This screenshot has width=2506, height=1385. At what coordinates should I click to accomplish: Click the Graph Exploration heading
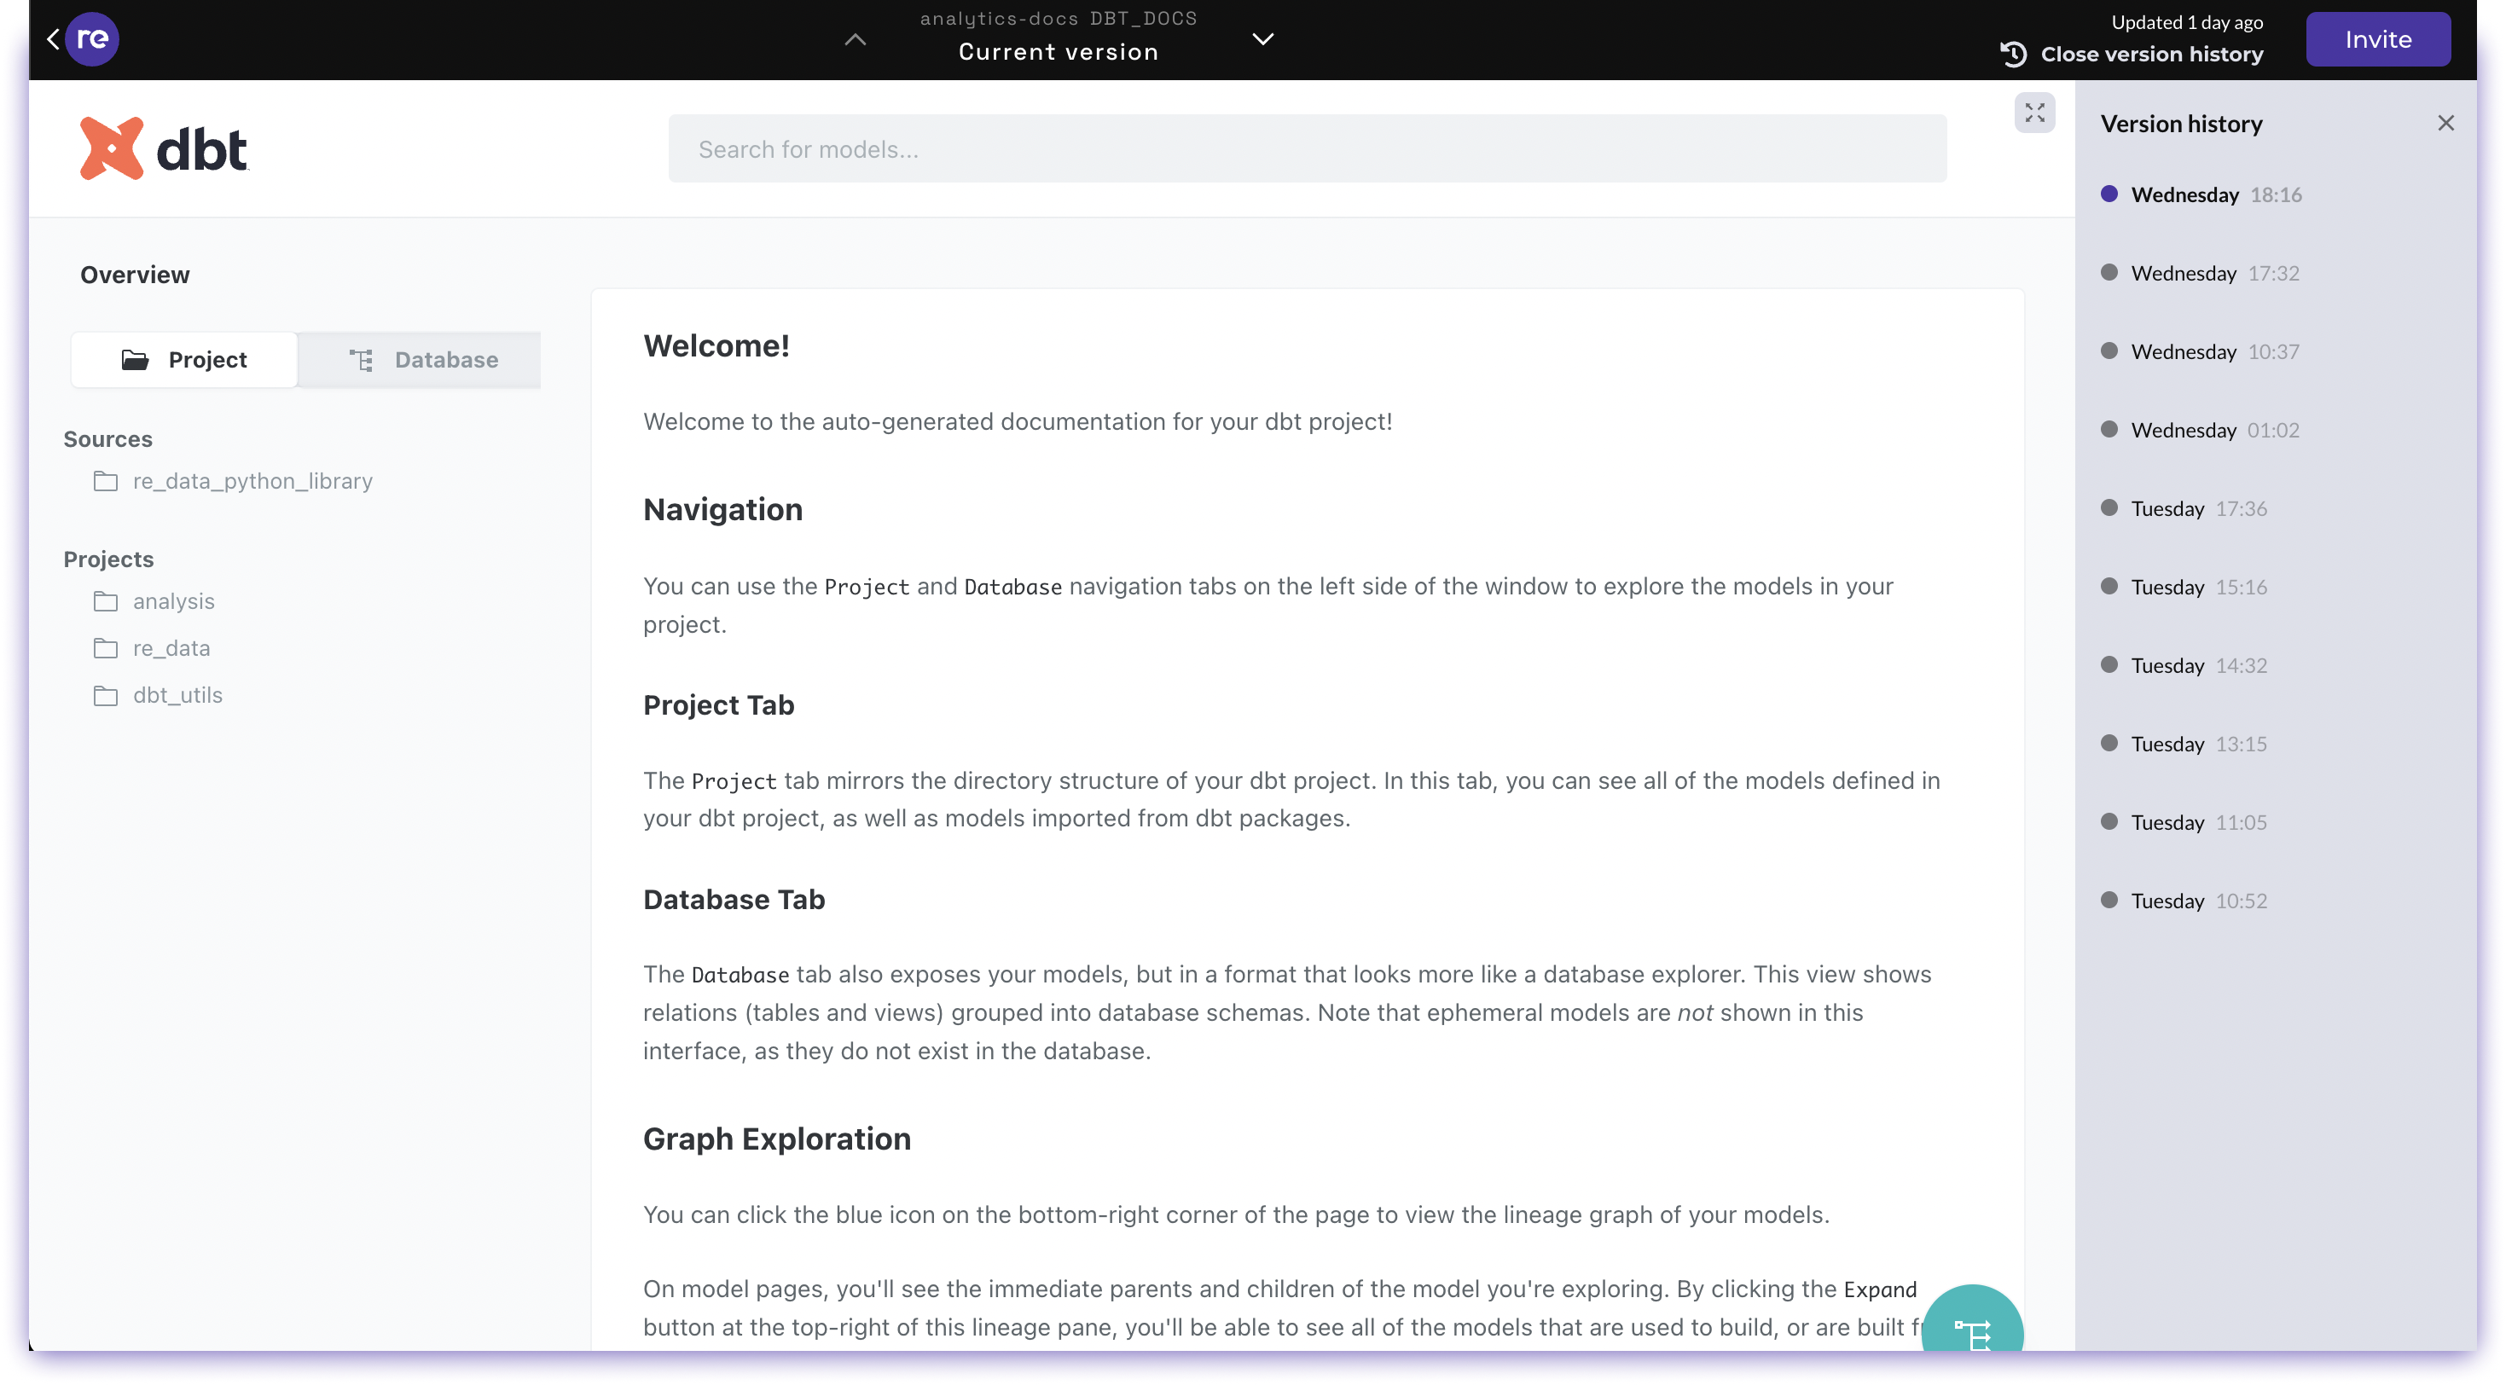[x=776, y=1139]
